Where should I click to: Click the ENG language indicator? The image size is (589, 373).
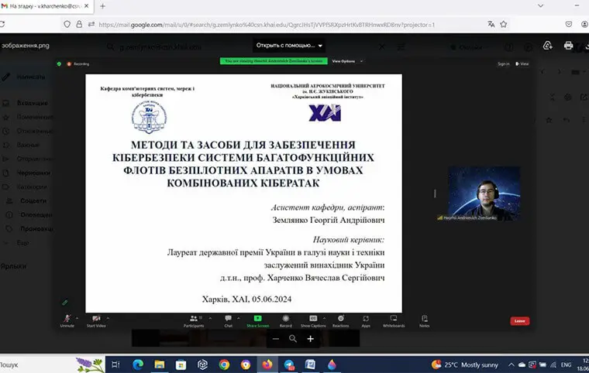pyautogui.click(x=566, y=364)
